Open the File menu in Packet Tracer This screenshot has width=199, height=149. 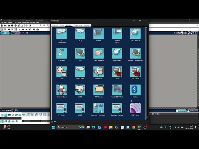point(2,23)
